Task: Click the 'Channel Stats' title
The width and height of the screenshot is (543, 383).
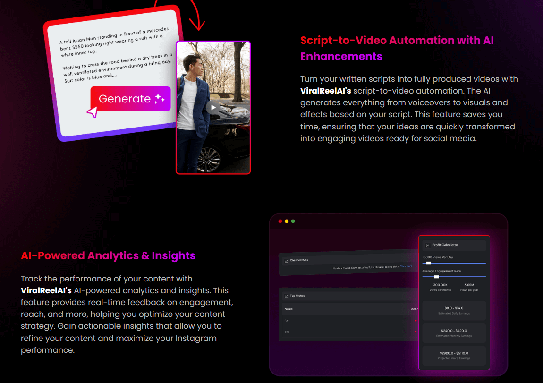Action: [x=299, y=260]
